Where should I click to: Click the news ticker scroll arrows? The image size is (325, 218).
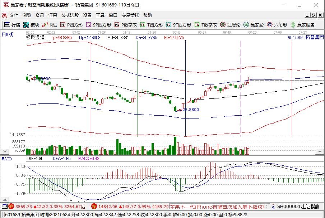(x=266, y=207)
